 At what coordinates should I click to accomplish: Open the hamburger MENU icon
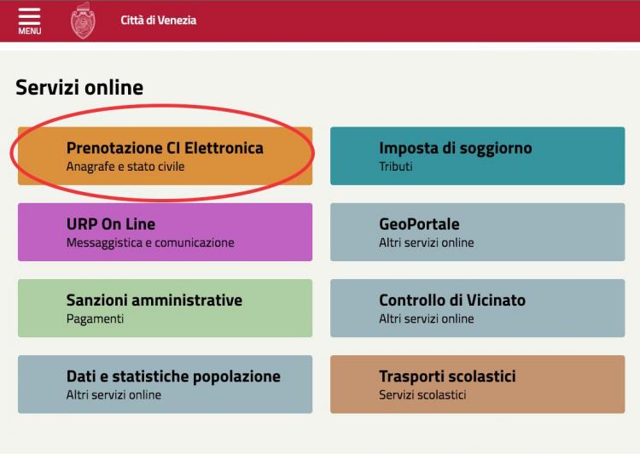tap(29, 21)
